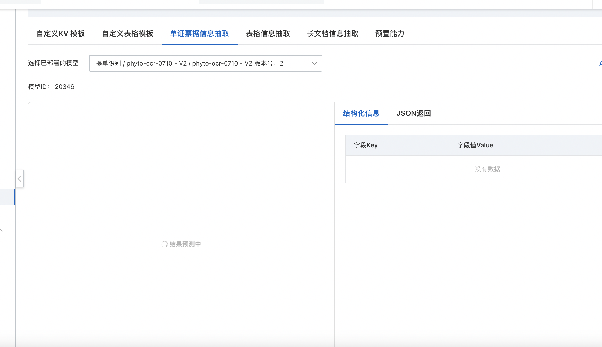Click the dropdown chevron arrow in model selector
Screen dimensions: 602x347
point(314,63)
